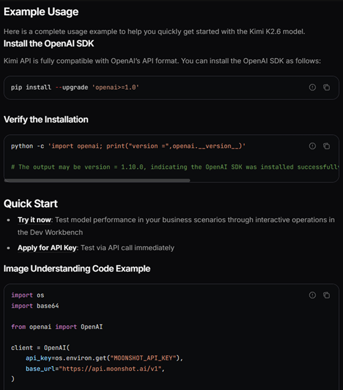Screen dimensions: 343x390
Task: Click the info icon in the pip install block
Action: click(x=313, y=87)
